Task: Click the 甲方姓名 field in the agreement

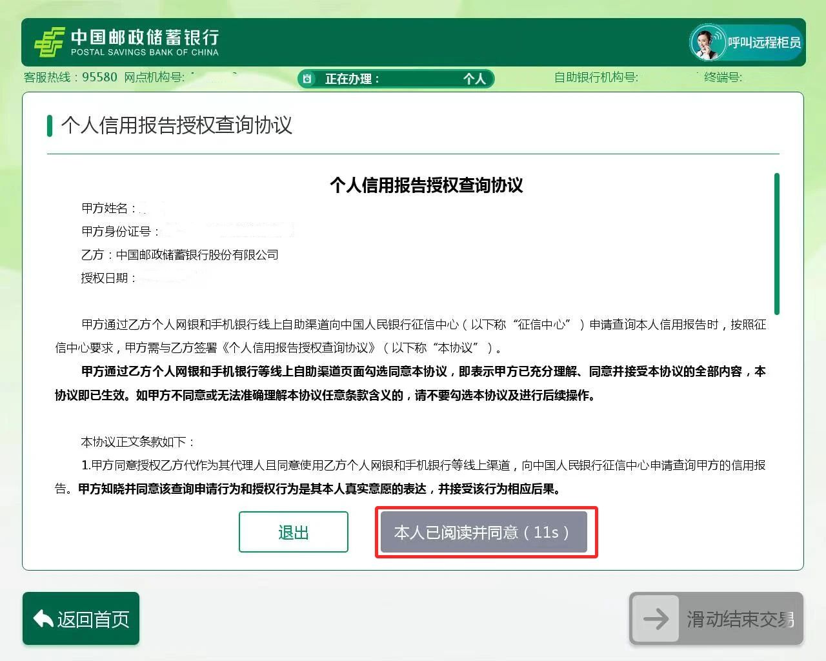Action: (108, 208)
